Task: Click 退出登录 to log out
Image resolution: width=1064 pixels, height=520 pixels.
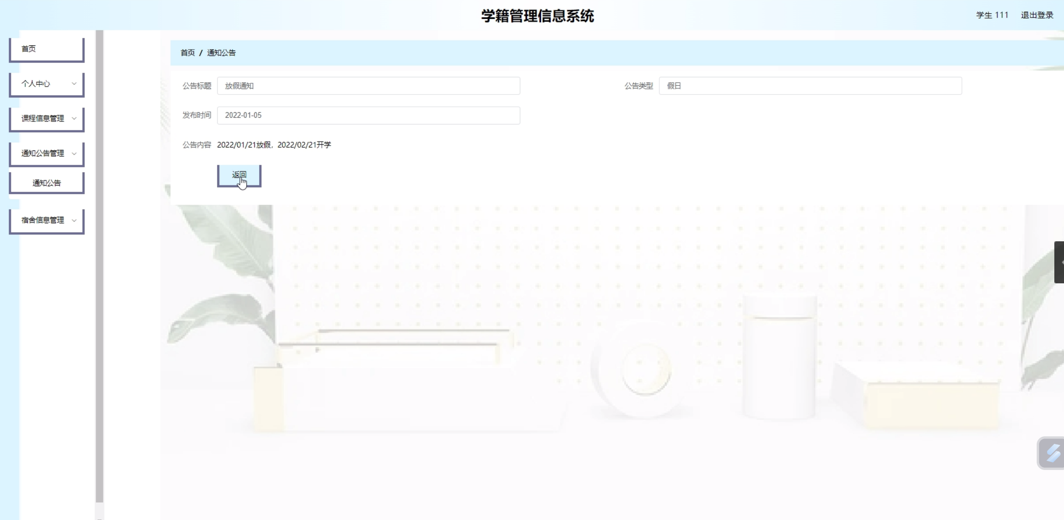Action: tap(1037, 15)
